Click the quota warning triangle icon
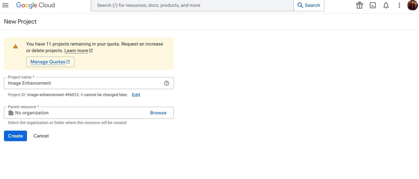This screenshot has width=419, height=179. tap(16, 46)
